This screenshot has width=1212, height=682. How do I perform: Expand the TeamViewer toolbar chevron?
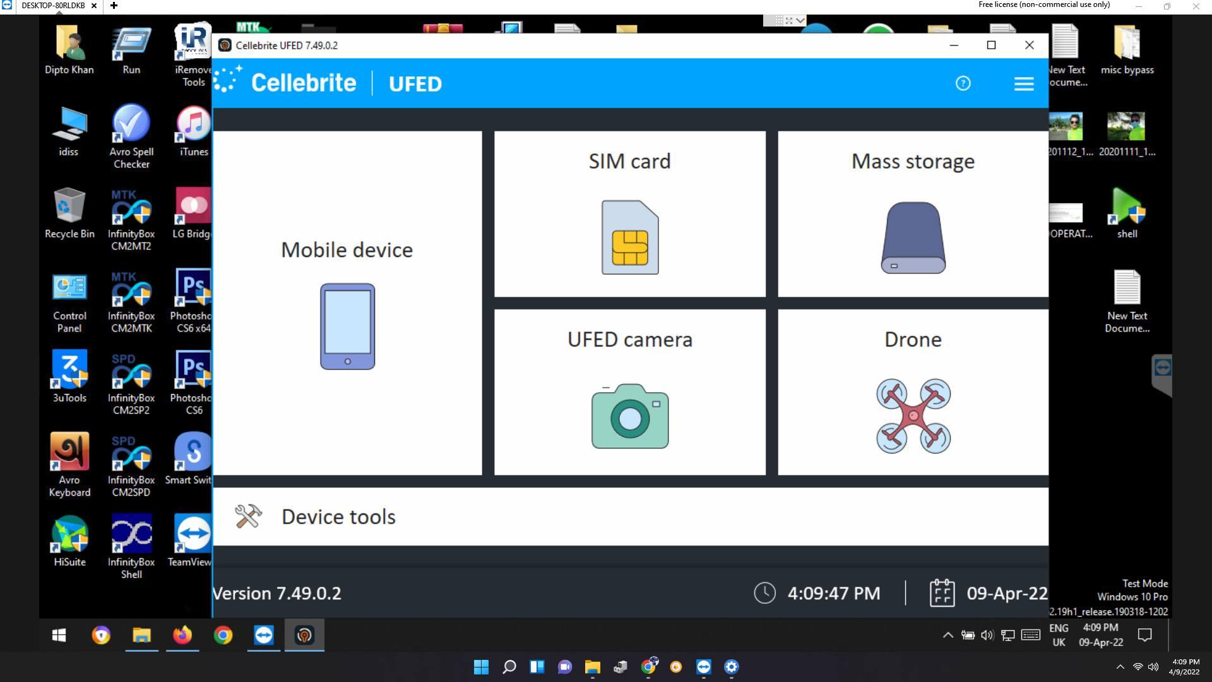pyautogui.click(x=800, y=20)
